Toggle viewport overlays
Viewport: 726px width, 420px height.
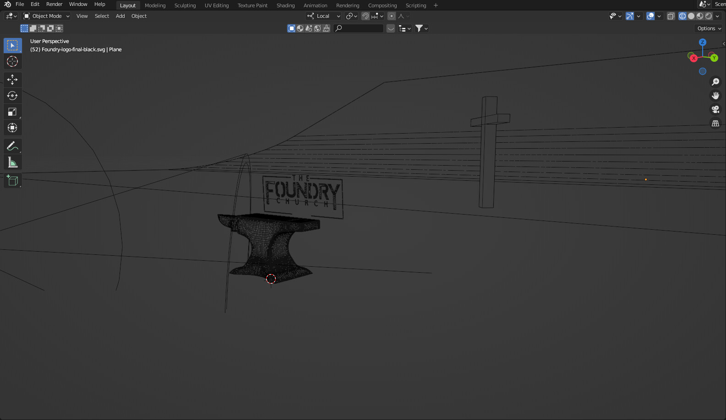coord(650,16)
